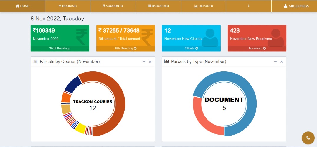Click the tan courier donut segment

66,109
